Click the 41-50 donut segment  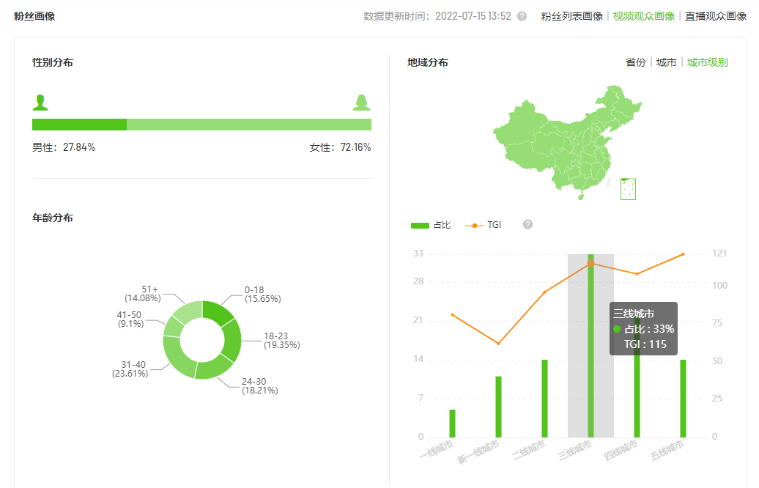[172, 328]
